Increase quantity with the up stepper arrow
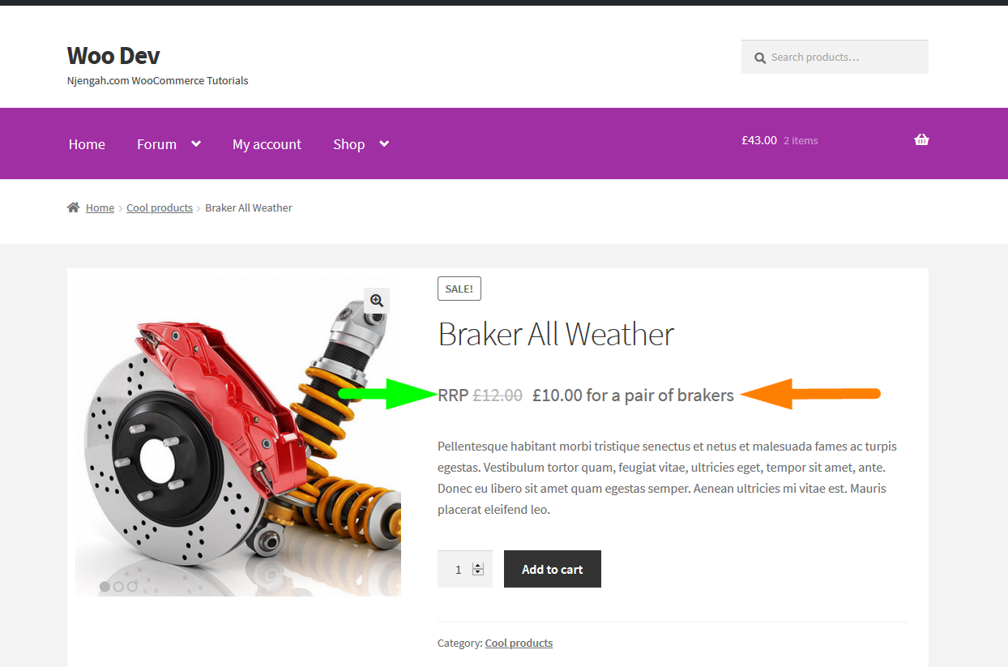The width and height of the screenshot is (1008, 667). tap(478, 566)
